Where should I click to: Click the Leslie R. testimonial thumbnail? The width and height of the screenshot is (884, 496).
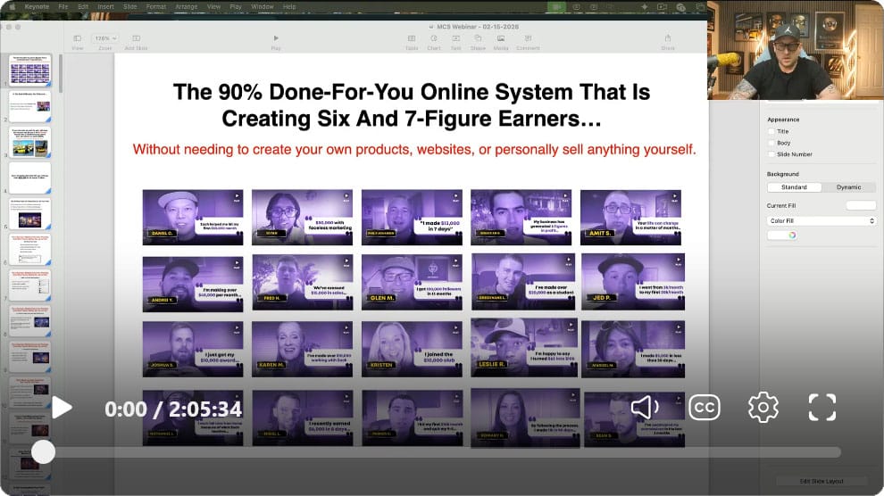[x=524, y=347]
